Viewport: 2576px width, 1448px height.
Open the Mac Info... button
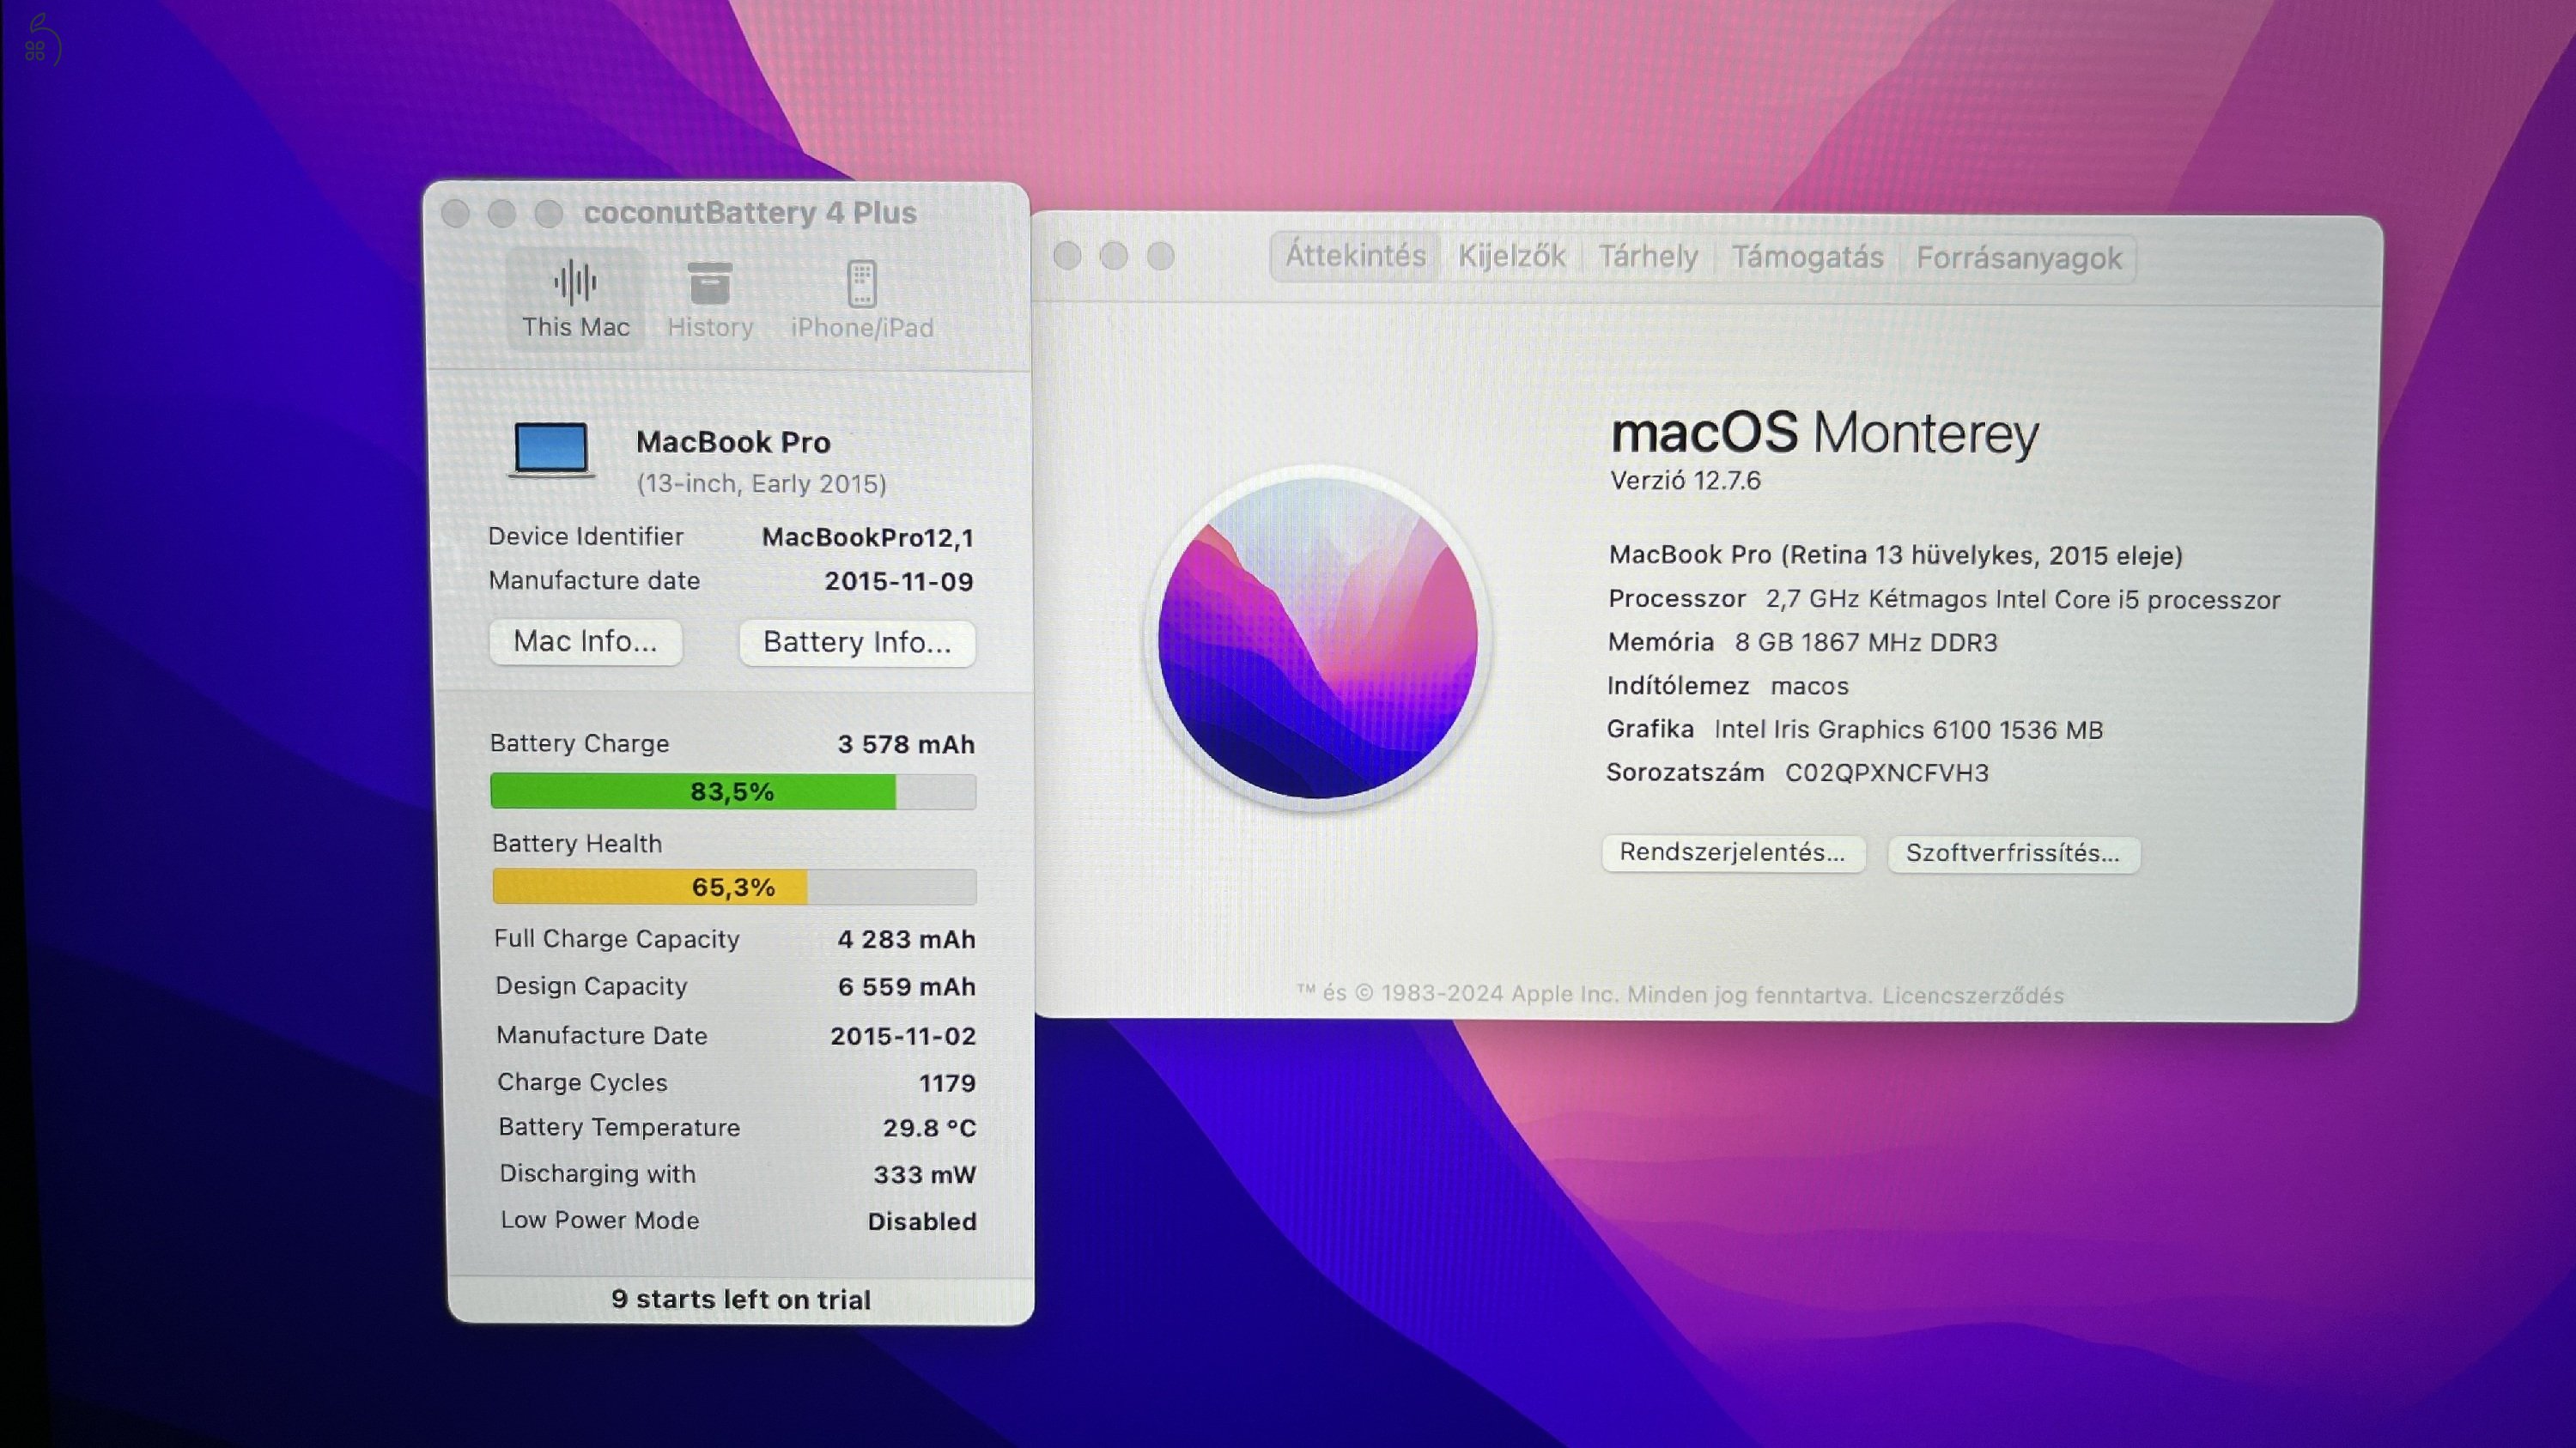[x=586, y=641]
